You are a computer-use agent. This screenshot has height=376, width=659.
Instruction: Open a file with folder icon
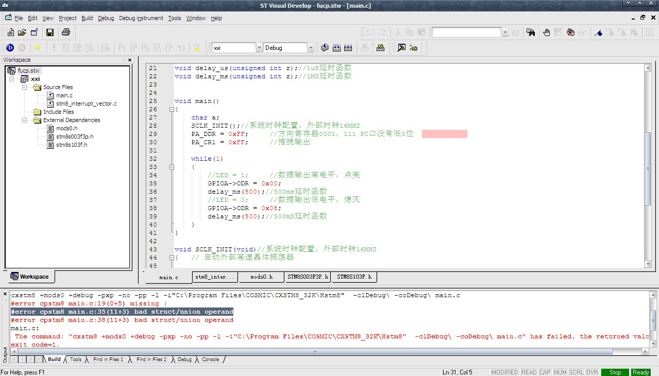click(22, 32)
